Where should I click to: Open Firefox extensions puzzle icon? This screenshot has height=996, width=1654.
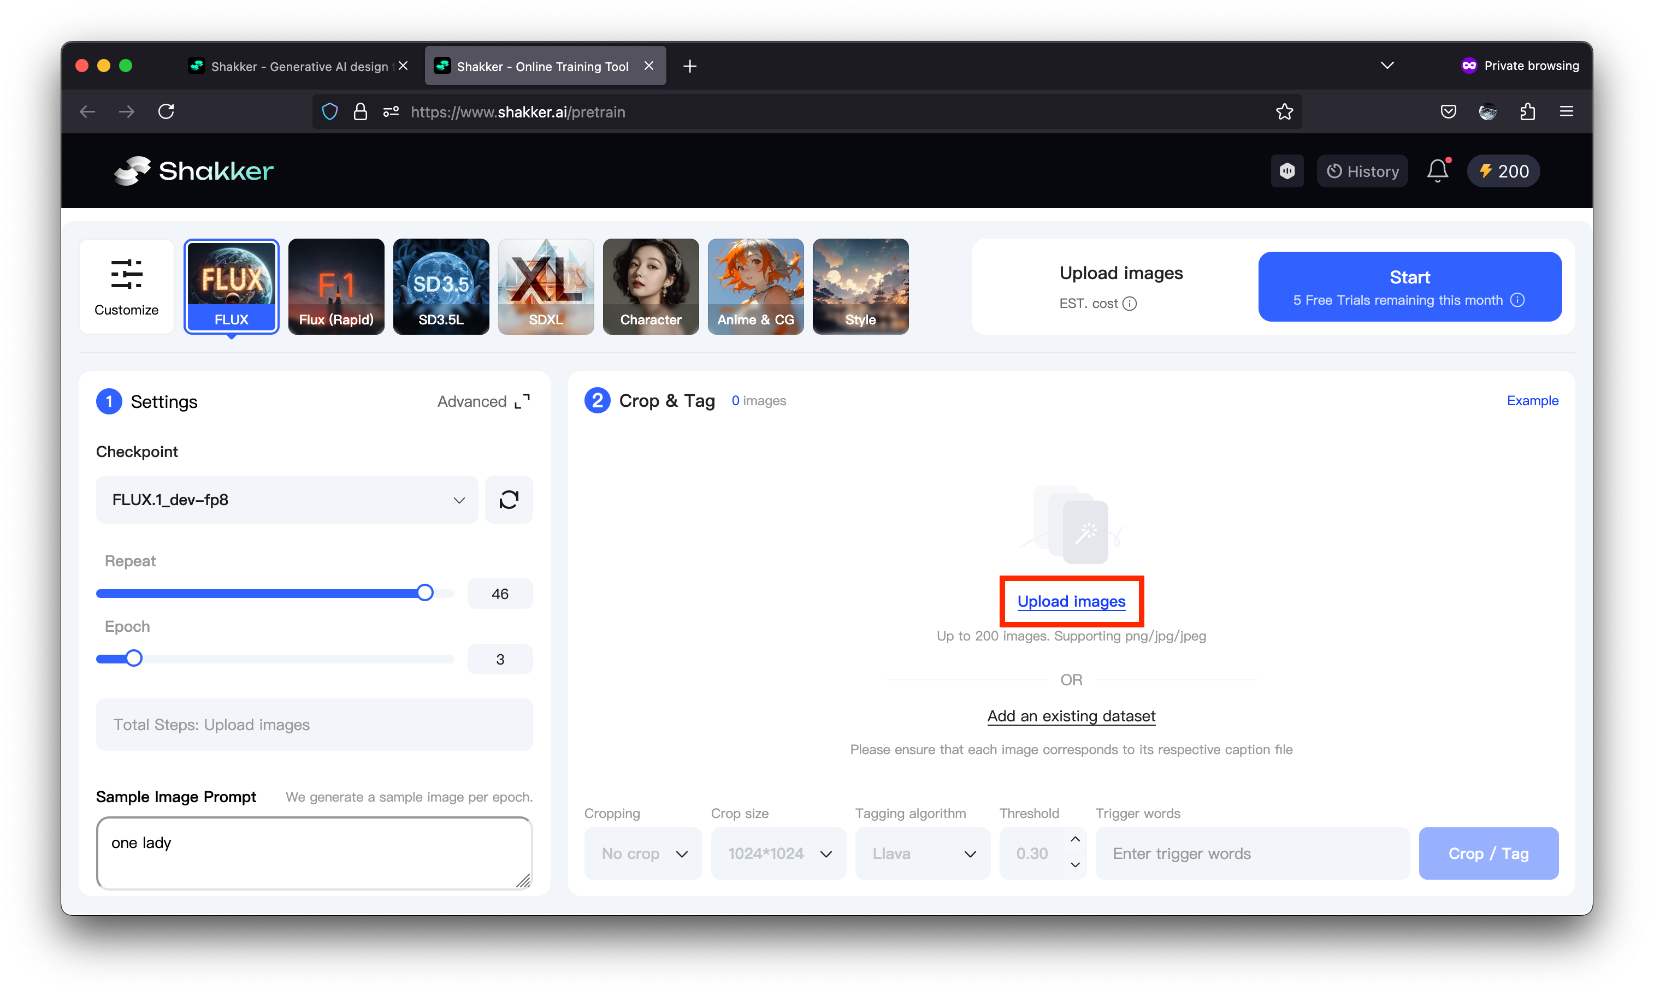[1527, 111]
